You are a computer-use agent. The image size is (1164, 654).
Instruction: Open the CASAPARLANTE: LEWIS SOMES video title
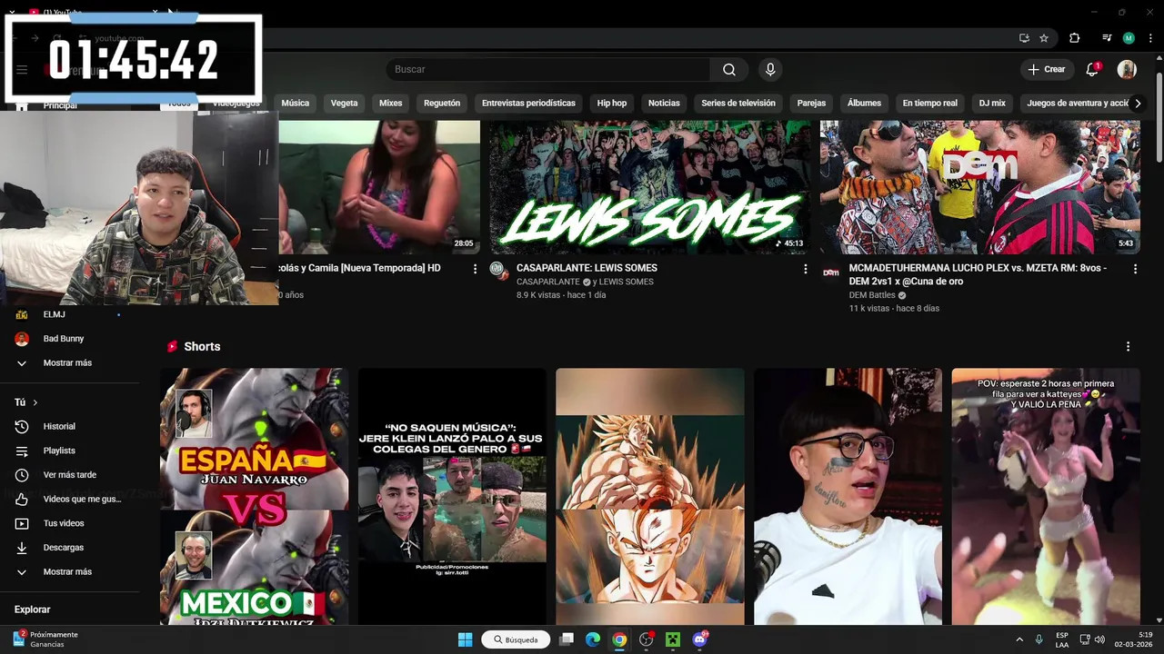click(x=587, y=268)
